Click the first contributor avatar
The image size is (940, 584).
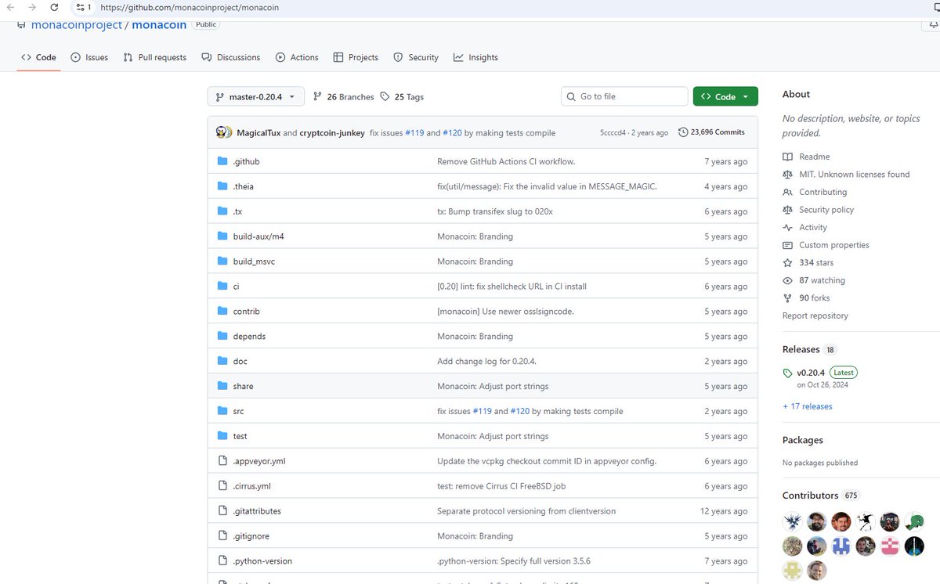tap(793, 521)
